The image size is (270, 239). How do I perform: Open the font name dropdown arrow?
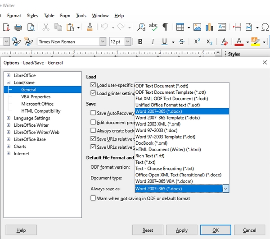click(103, 41)
